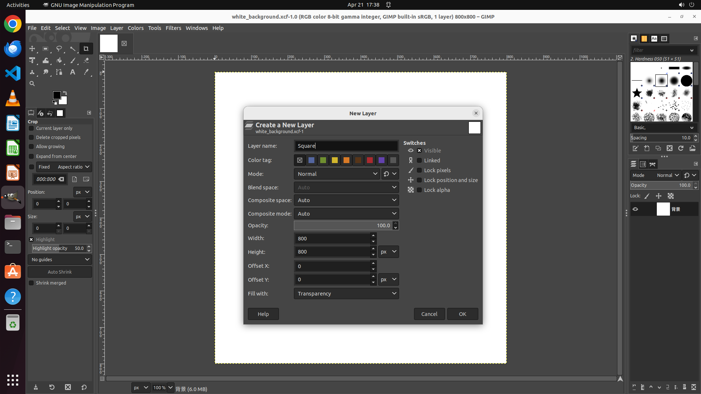Uncheck the Highlight option
This screenshot has height=394, width=701.
31,240
